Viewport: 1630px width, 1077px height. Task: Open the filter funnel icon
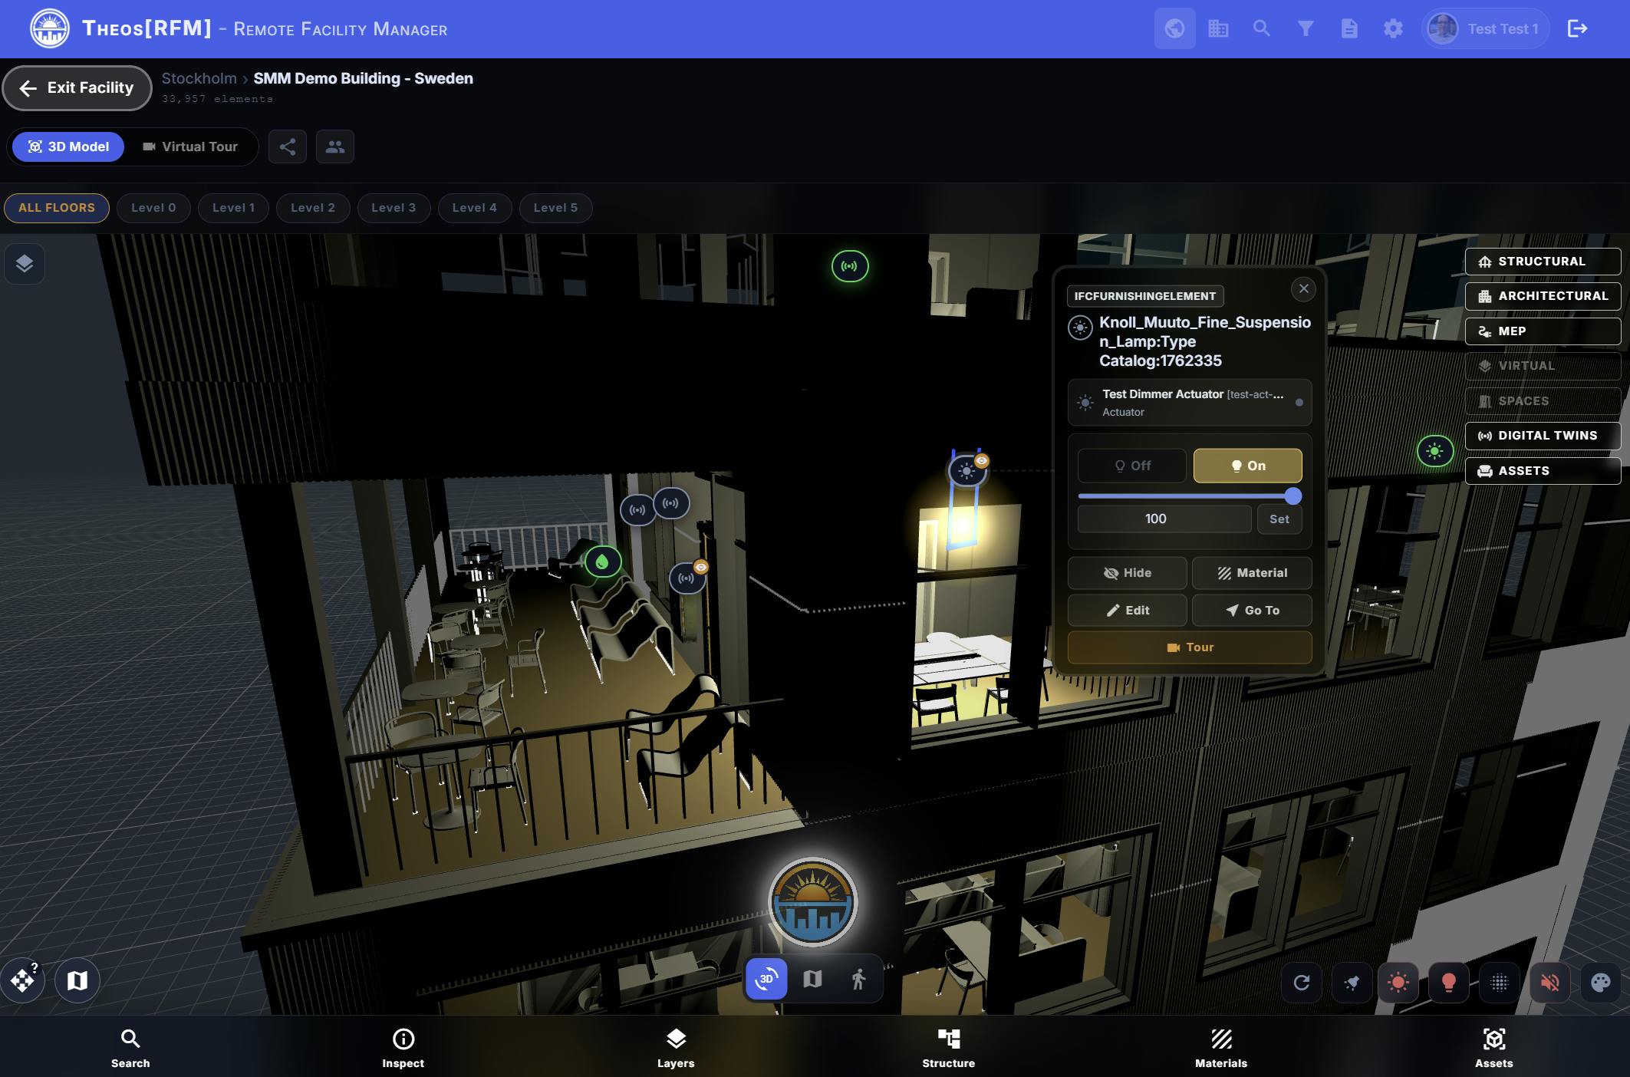pyautogui.click(x=1306, y=29)
